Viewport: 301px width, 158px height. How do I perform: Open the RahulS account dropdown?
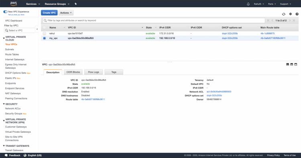coord(259,4)
